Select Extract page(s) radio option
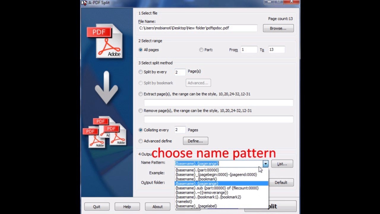The width and height of the screenshot is (380, 214). point(140,94)
